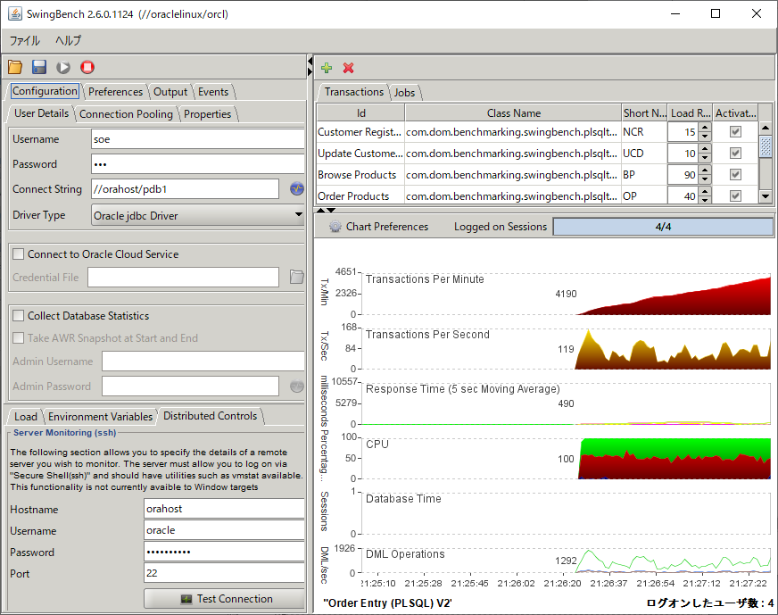The height and width of the screenshot is (615, 778).
Task: Start benchmark run with play icon
Action: pyautogui.click(x=63, y=67)
